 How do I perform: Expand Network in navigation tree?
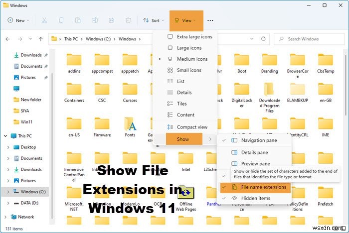point(5,217)
